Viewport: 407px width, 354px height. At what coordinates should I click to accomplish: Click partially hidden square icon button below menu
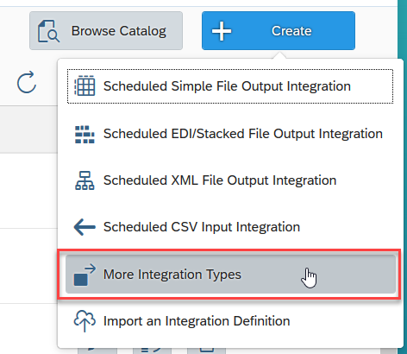(206, 351)
